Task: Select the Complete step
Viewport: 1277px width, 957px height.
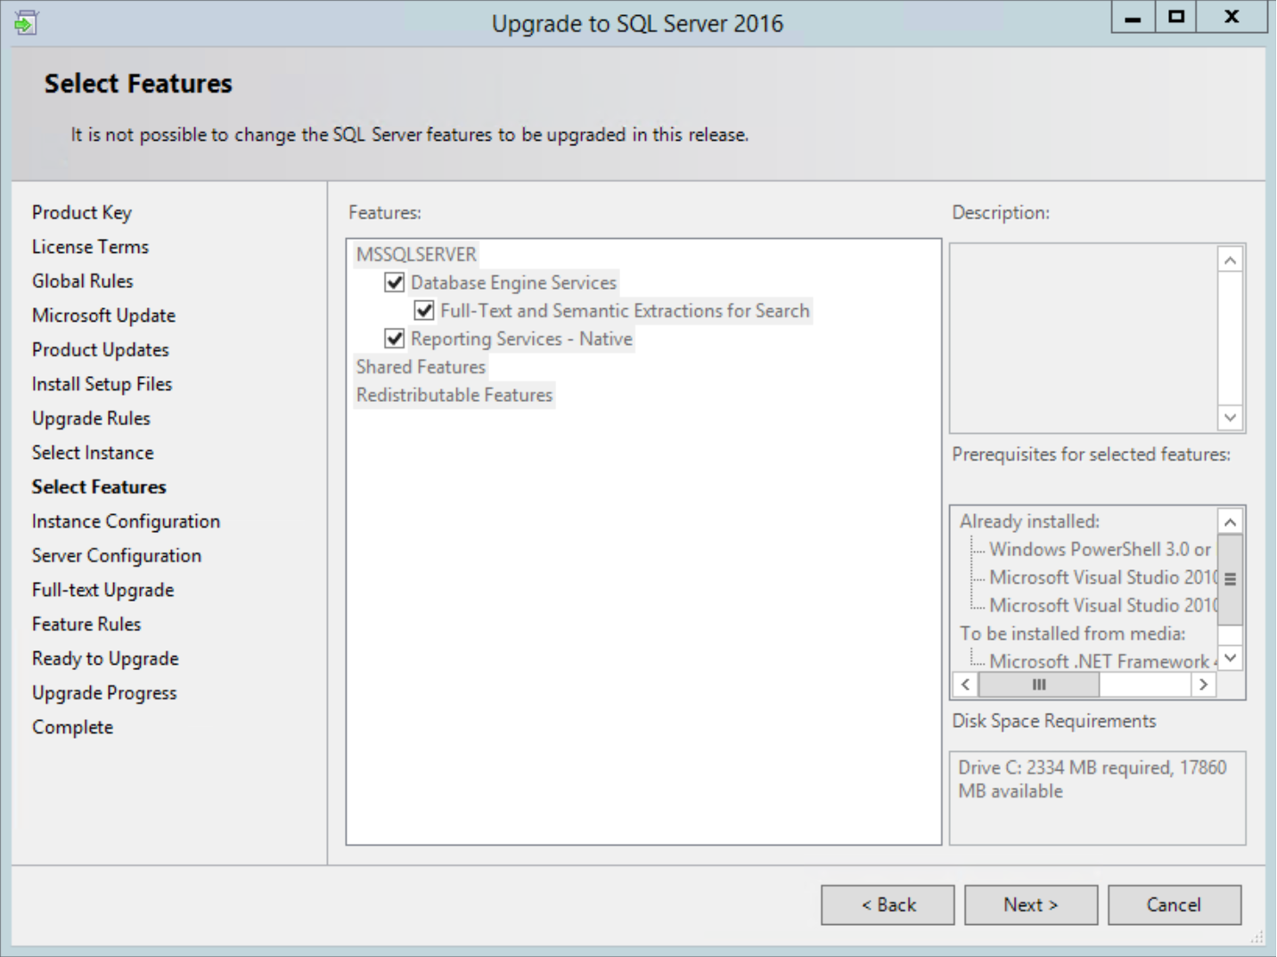Action: tap(73, 727)
